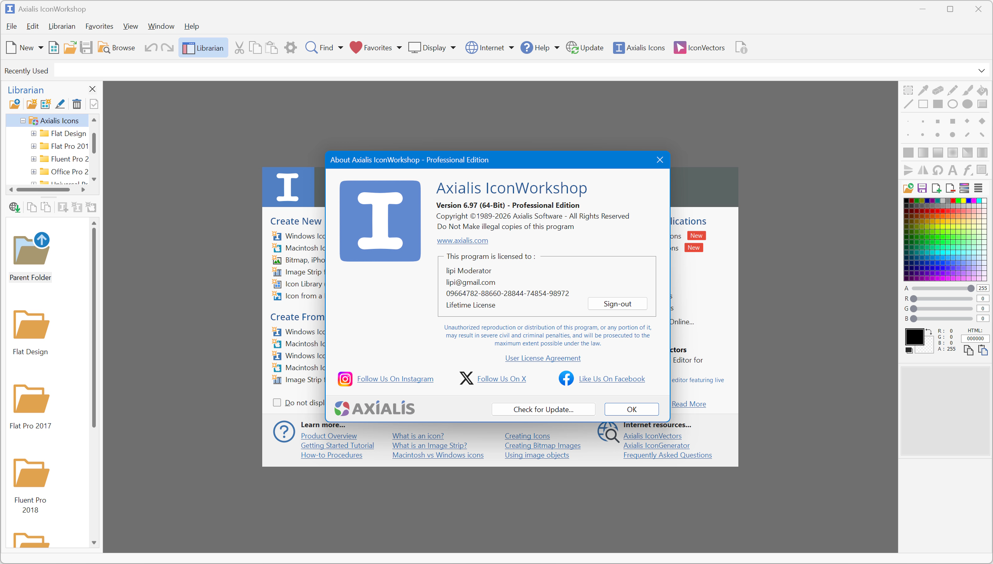The width and height of the screenshot is (993, 564).
Task: Open the Window menu
Action: [x=161, y=26]
